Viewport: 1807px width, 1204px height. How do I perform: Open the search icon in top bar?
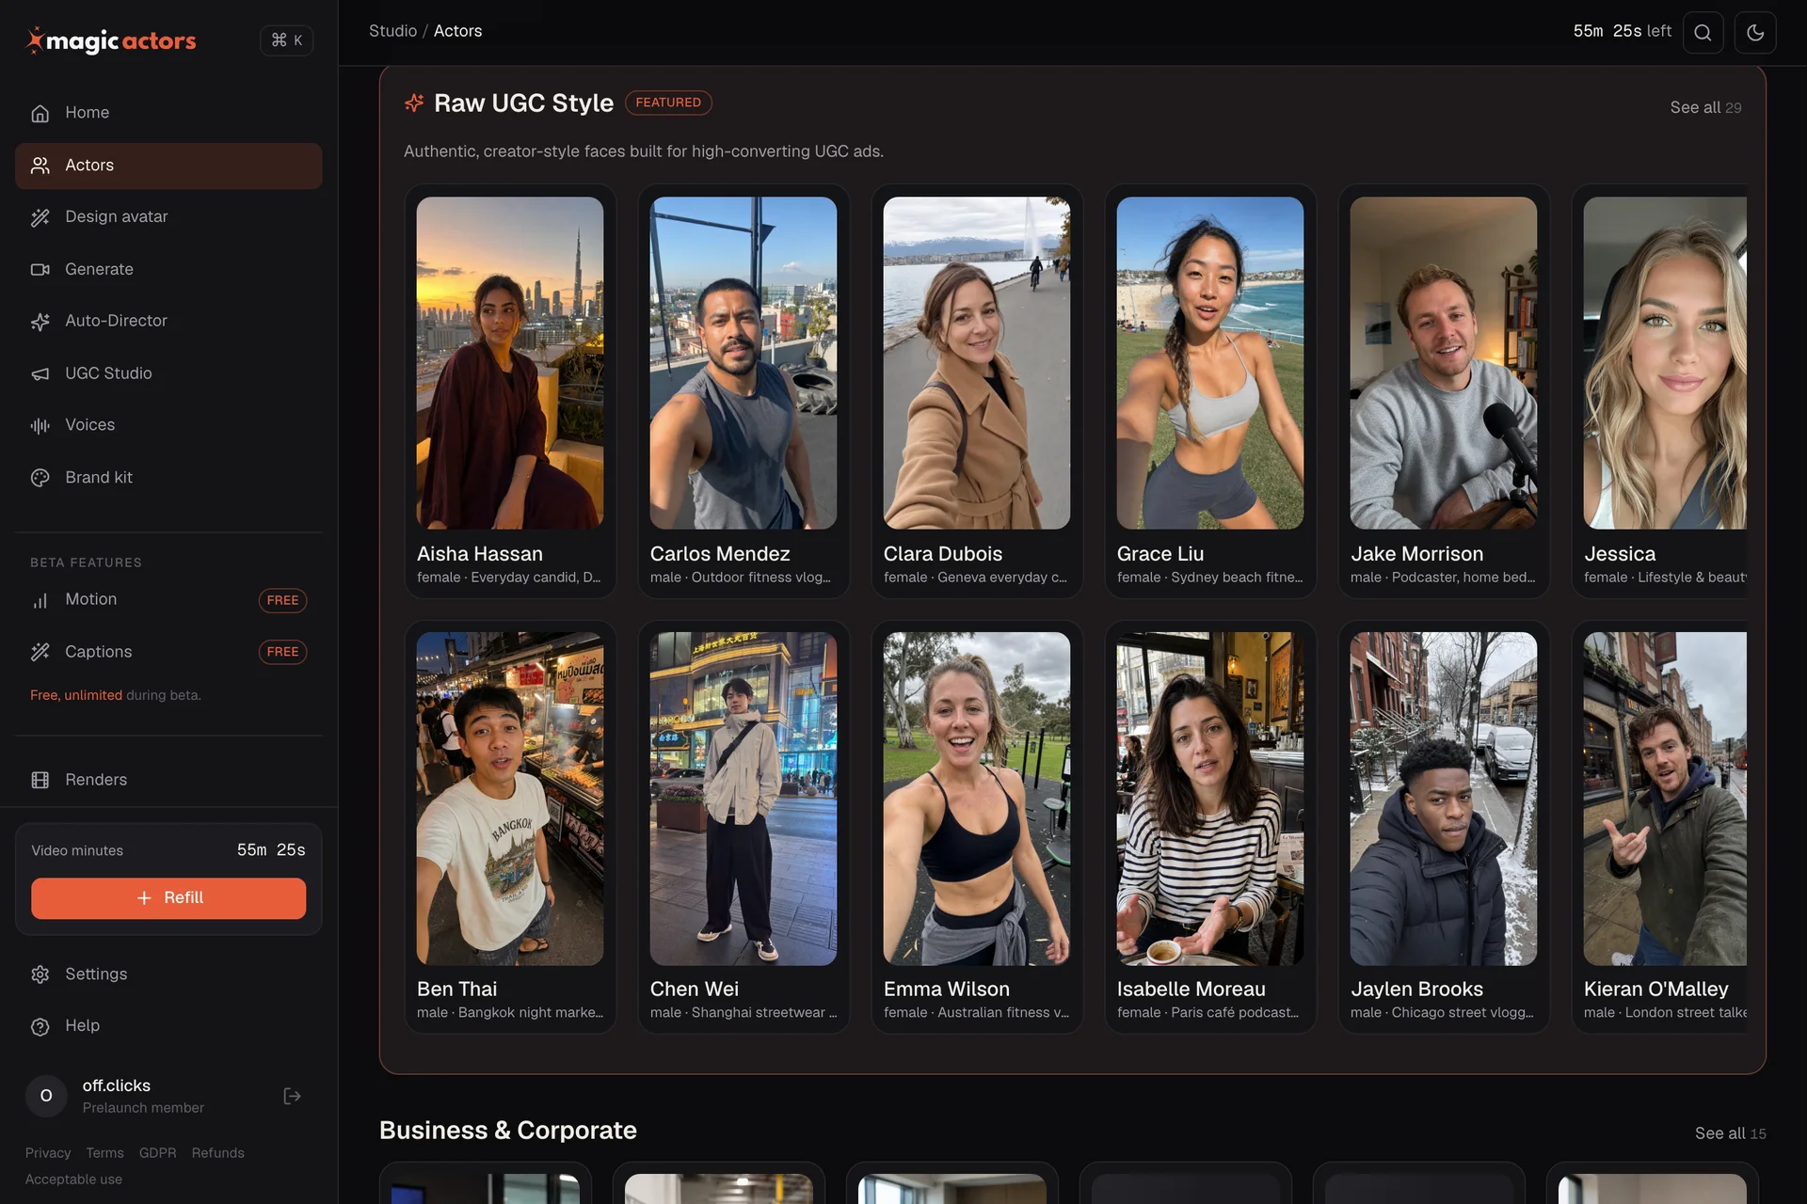pyautogui.click(x=1703, y=33)
